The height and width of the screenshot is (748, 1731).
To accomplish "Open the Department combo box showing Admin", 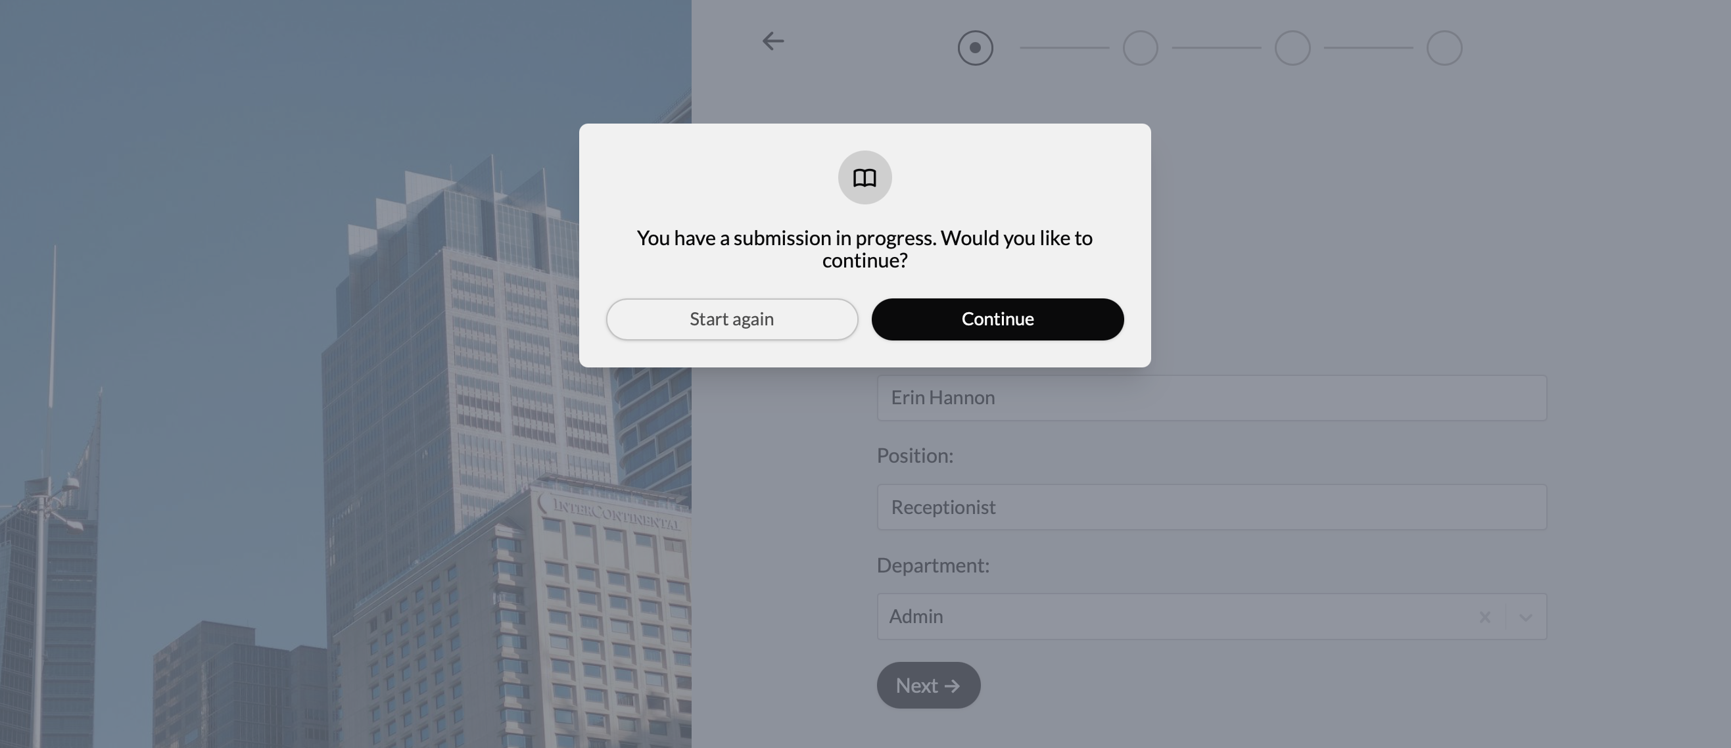I will tap(1212, 617).
